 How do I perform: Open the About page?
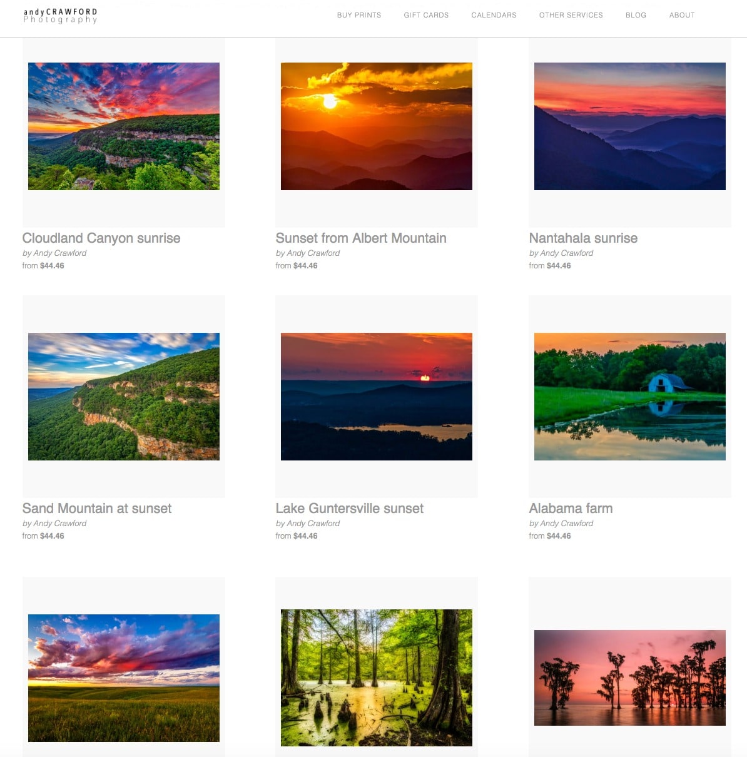tap(682, 15)
